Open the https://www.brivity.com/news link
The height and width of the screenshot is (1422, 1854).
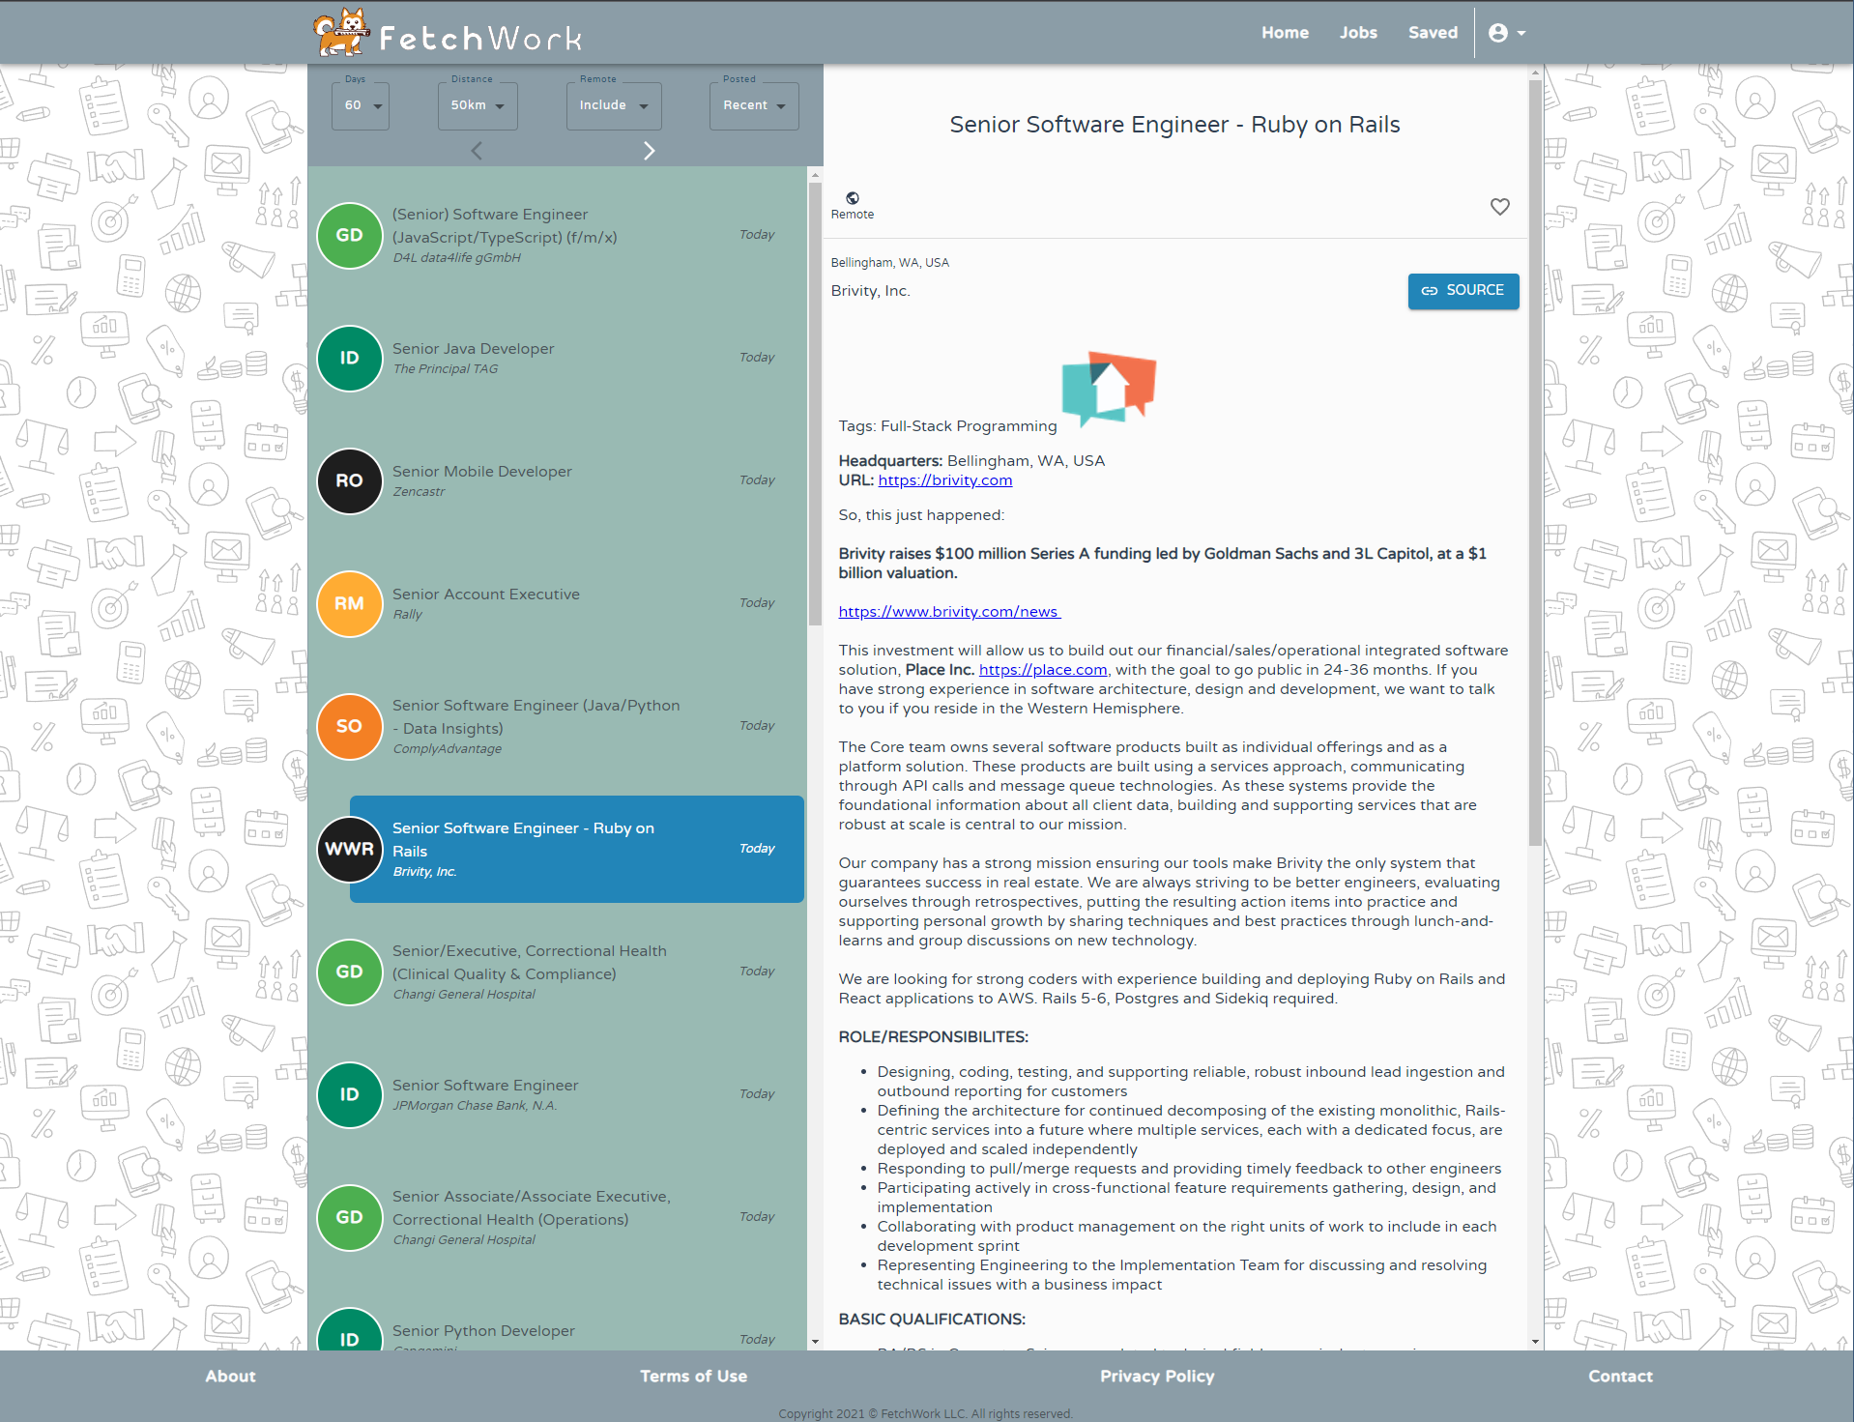[x=949, y=612]
